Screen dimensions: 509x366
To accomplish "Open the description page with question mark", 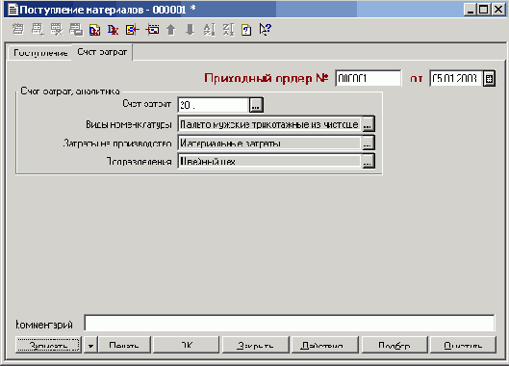I will pos(246,30).
